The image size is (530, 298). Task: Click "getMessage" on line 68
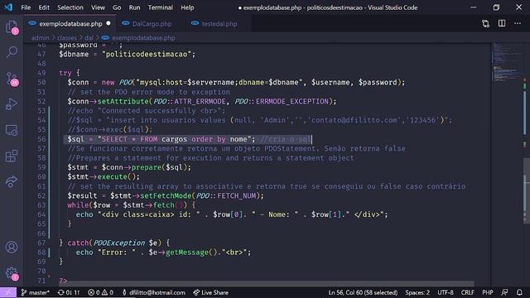187,252
